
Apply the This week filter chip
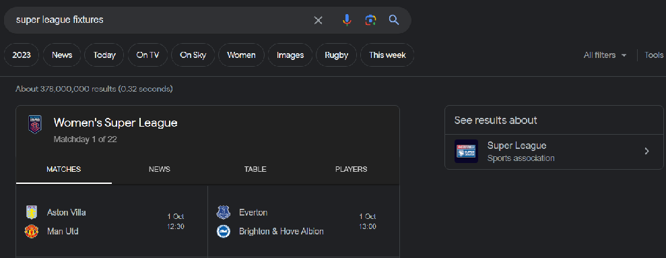387,55
